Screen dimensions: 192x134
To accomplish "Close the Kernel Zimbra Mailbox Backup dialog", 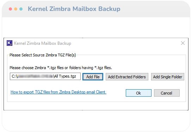I will click(183, 43).
